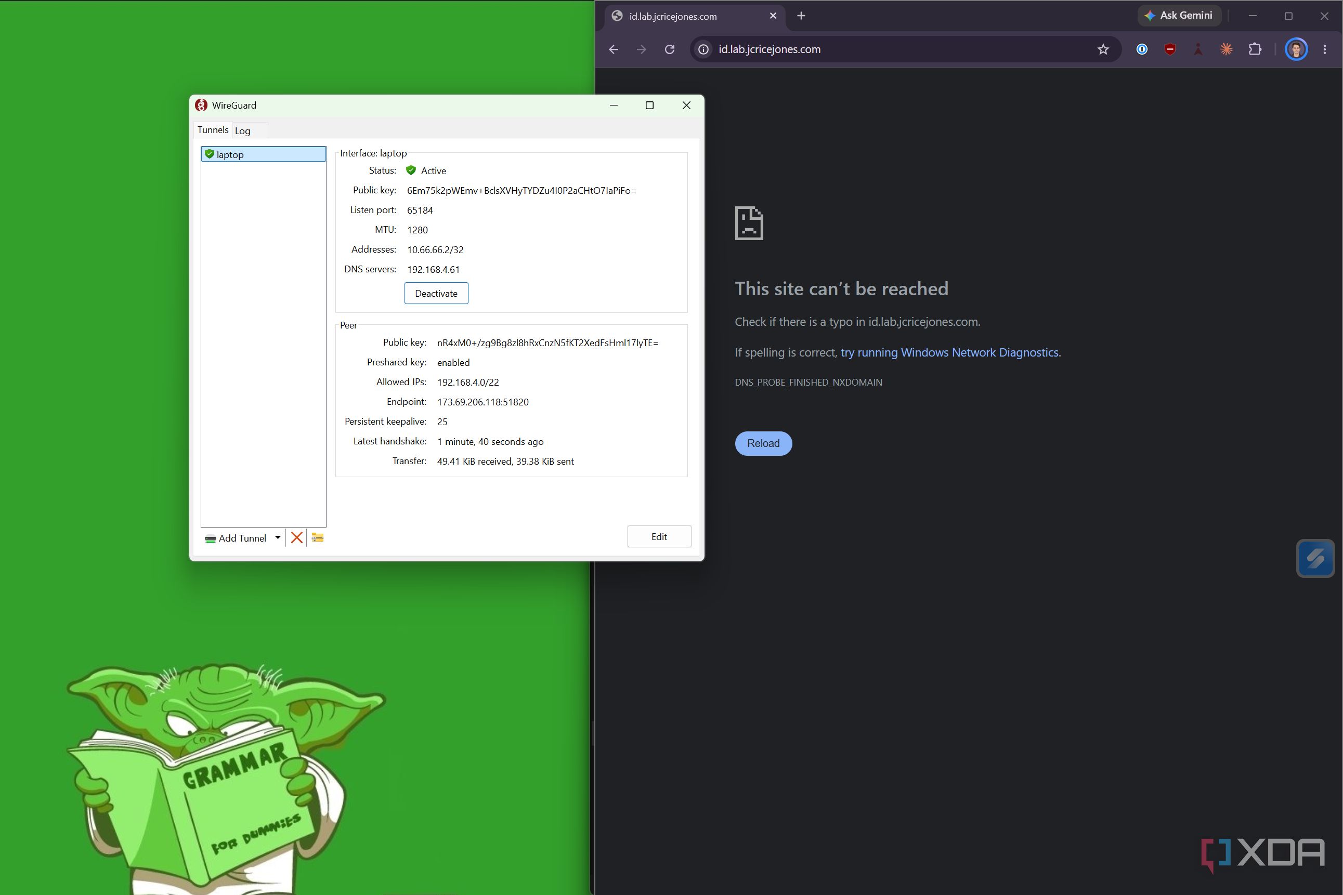This screenshot has height=895, width=1343.
Task: Select the id.lab.jcricejones.com browser tab
Action: coord(694,17)
